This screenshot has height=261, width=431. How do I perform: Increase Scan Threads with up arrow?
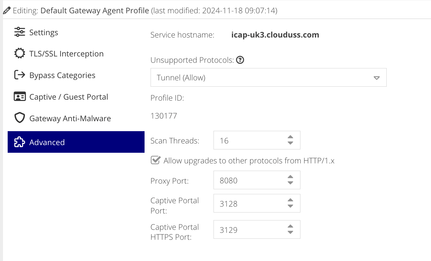tap(290, 137)
